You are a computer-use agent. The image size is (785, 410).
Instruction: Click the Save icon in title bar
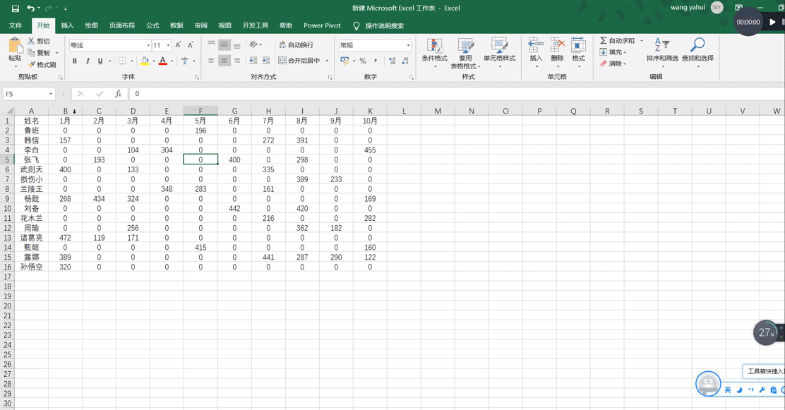pos(16,8)
